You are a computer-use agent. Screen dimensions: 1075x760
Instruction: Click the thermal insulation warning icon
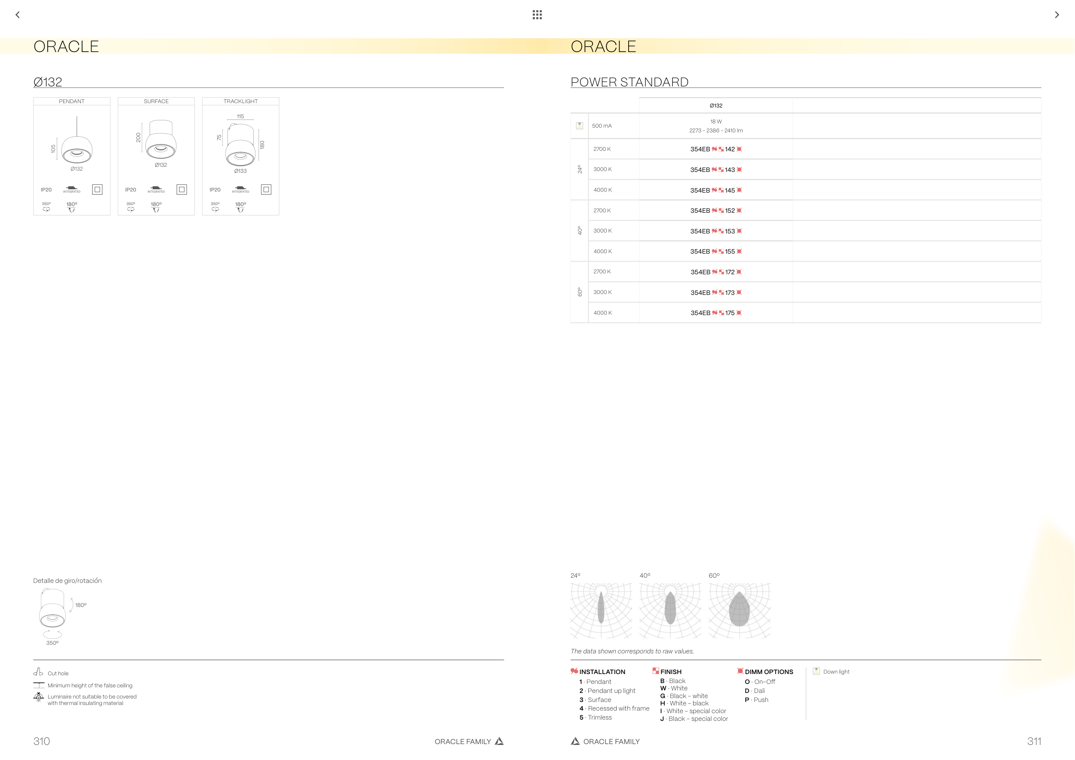tap(38, 697)
